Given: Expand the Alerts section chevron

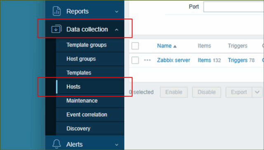Looking at the screenshot, I should (x=116, y=145).
